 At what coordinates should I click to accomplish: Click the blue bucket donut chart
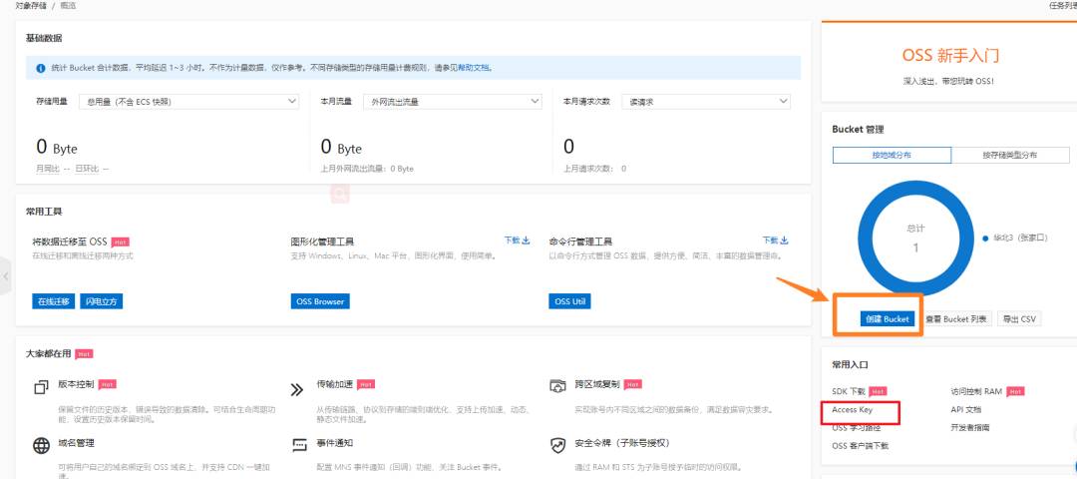(915, 238)
